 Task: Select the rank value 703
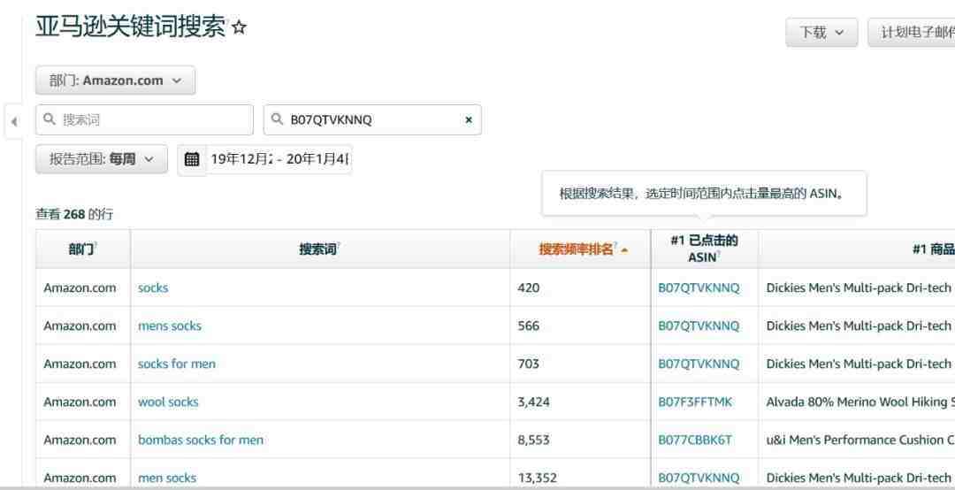tap(528, 364)
